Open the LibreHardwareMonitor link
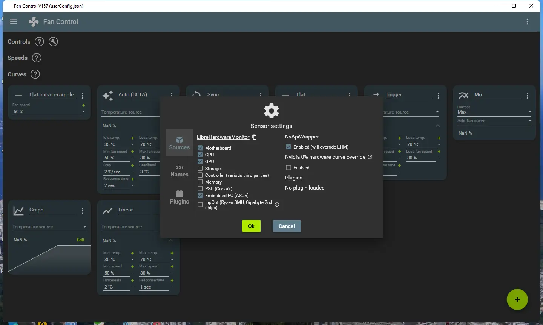Image resolution: width=543 pixels, height=325 pixels. pyautogui.click(x=223, y=137)
